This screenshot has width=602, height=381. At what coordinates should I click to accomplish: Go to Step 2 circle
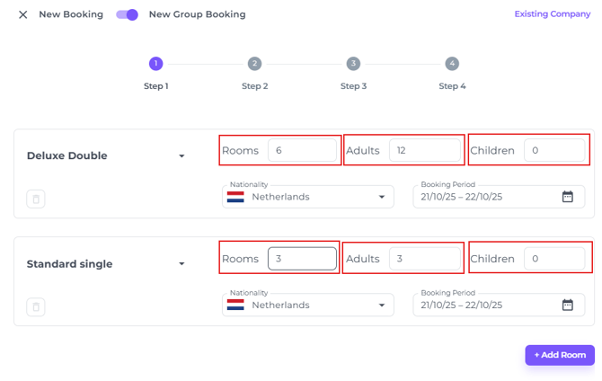coord(255,64)
